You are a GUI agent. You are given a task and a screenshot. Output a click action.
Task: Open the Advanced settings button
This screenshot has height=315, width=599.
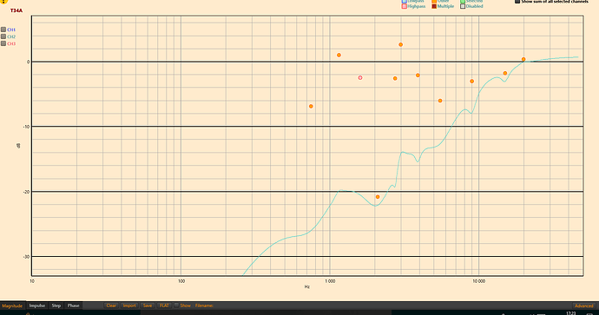583,305
